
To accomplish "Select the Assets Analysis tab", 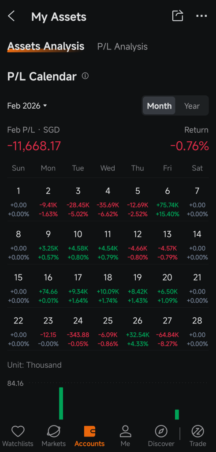I will tap(46, 46).
